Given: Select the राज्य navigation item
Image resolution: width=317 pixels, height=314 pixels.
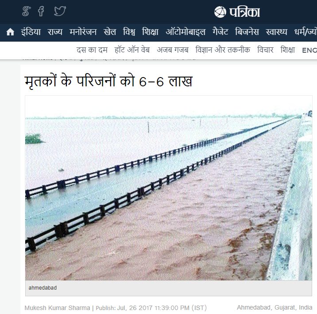Looking at the screenshot, I should tap(55, 32).
